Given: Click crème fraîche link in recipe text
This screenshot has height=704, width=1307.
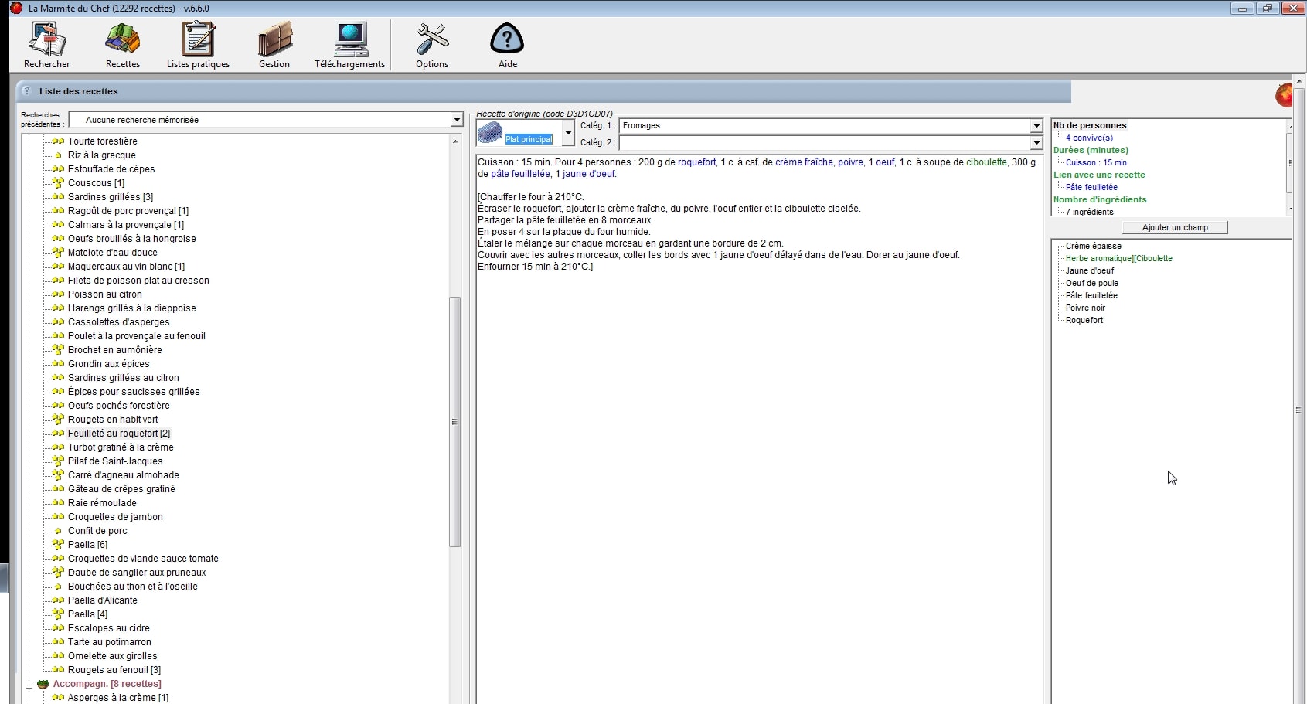Looking at the screenshot, I should tap(804, 162).
